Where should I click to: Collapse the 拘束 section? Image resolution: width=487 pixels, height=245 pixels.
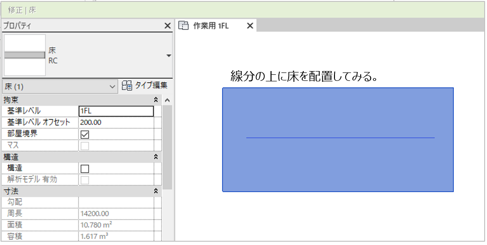156,100
